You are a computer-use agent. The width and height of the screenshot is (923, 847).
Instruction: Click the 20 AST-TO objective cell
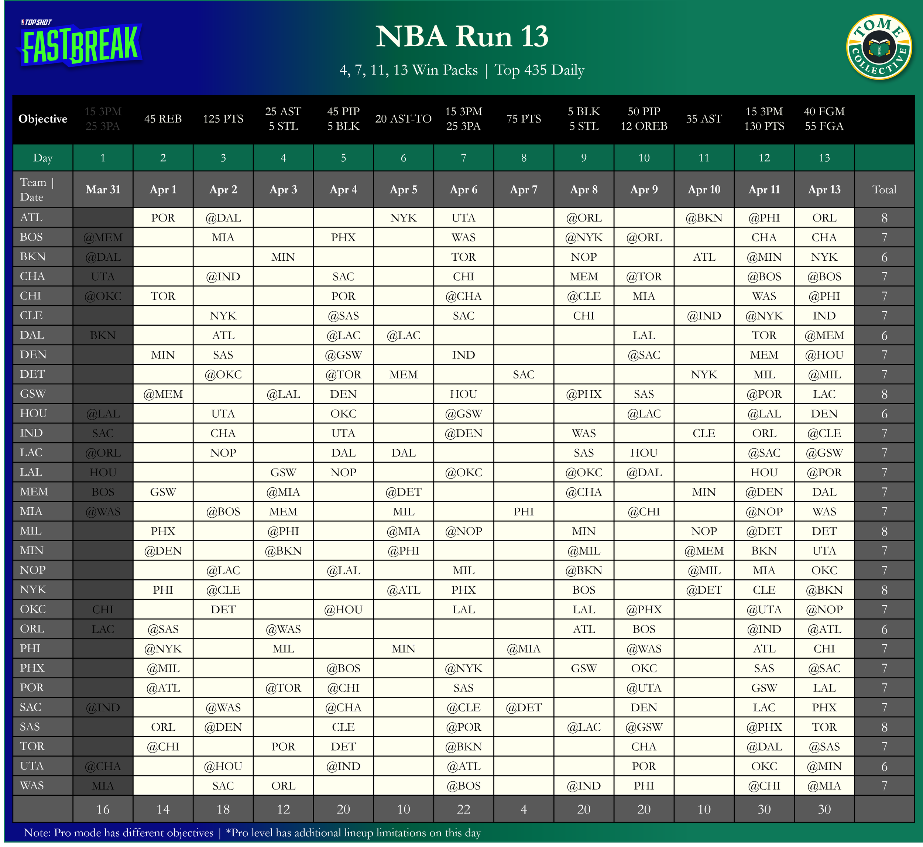tap(403, 119)
